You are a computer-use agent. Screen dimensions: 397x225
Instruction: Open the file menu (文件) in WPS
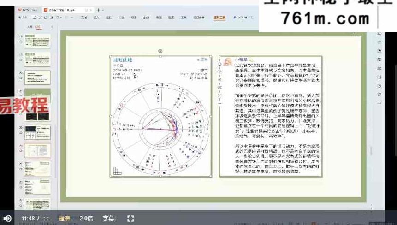click(24, 18)
